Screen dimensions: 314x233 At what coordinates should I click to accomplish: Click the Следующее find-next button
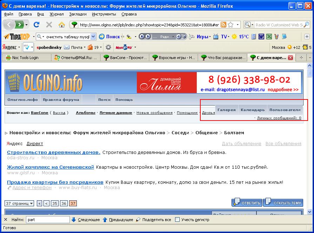coord(86,220)
